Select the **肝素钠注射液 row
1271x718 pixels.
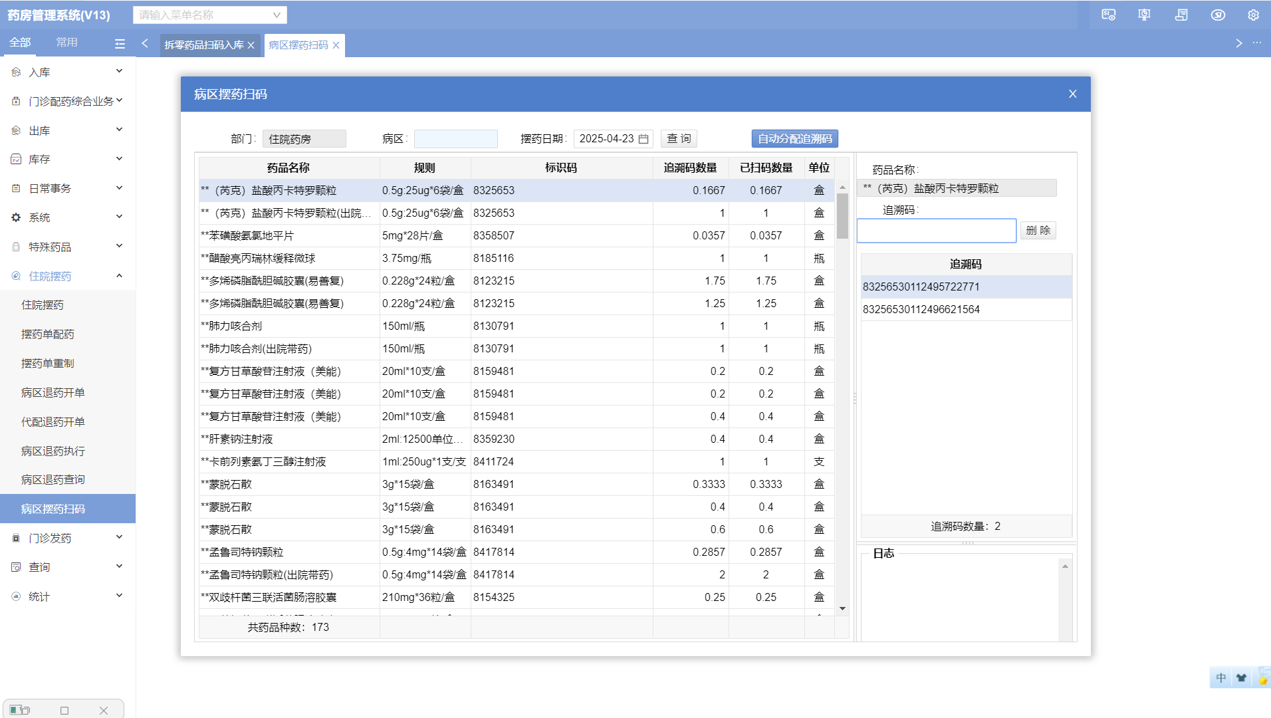[x=517, y=439]
